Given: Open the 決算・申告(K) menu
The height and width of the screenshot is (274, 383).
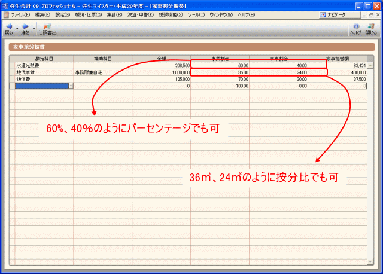Looking at the screenshot, I should tap(139, 14).
